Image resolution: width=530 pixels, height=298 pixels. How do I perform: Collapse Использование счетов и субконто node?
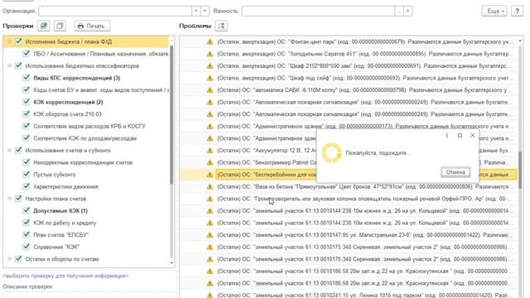tap(10, 151)
